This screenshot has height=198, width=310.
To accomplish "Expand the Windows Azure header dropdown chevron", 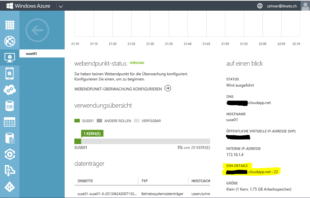I will tap(60, 6).
